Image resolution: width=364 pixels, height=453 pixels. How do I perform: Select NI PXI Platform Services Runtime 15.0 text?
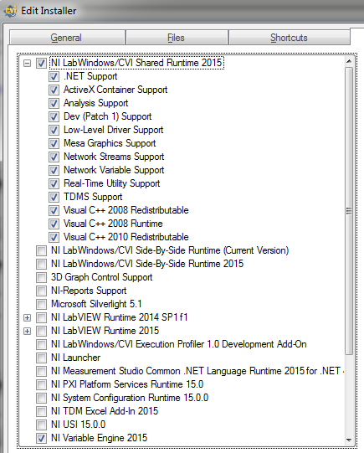click(127, 384)
